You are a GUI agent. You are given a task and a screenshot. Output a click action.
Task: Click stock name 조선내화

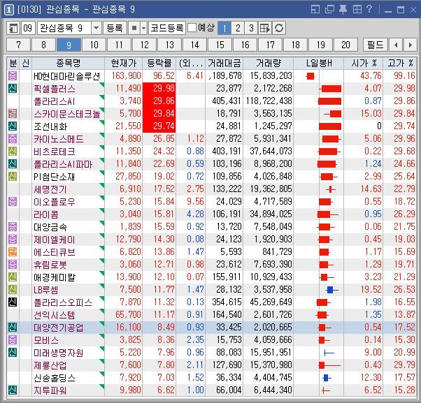pyautogui.click(x=50, y=126)
